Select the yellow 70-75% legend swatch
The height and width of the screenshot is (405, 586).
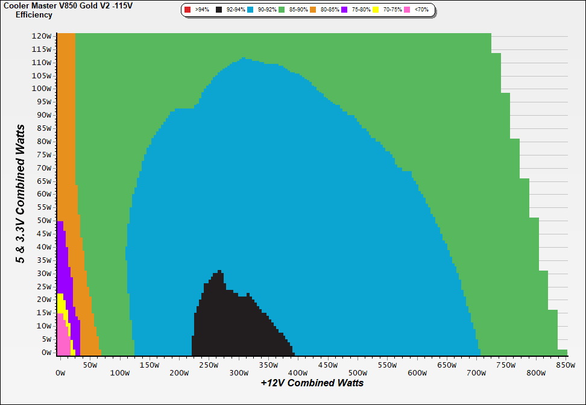[376, 10]
